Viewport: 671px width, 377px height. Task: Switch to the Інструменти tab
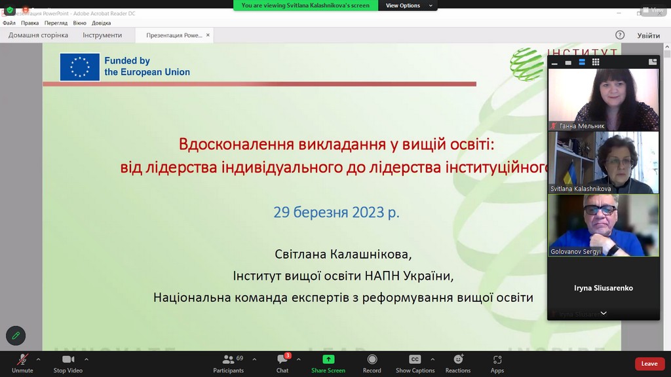(102, 35)
